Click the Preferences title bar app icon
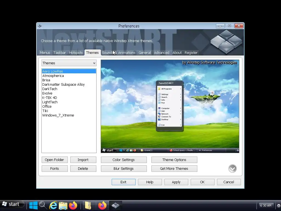 (x=40, y=26)
